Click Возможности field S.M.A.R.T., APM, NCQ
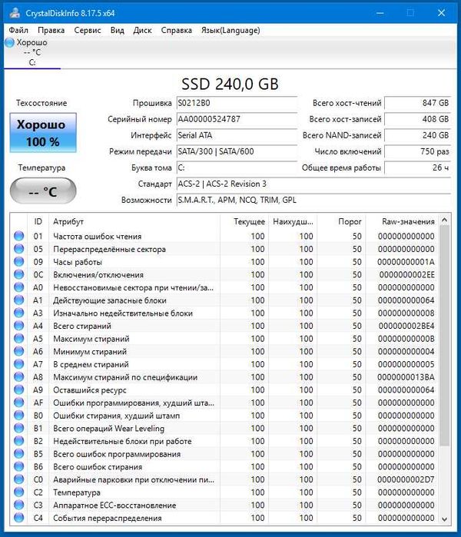This screenshot has height=537, width=461. tap(313, 200)
